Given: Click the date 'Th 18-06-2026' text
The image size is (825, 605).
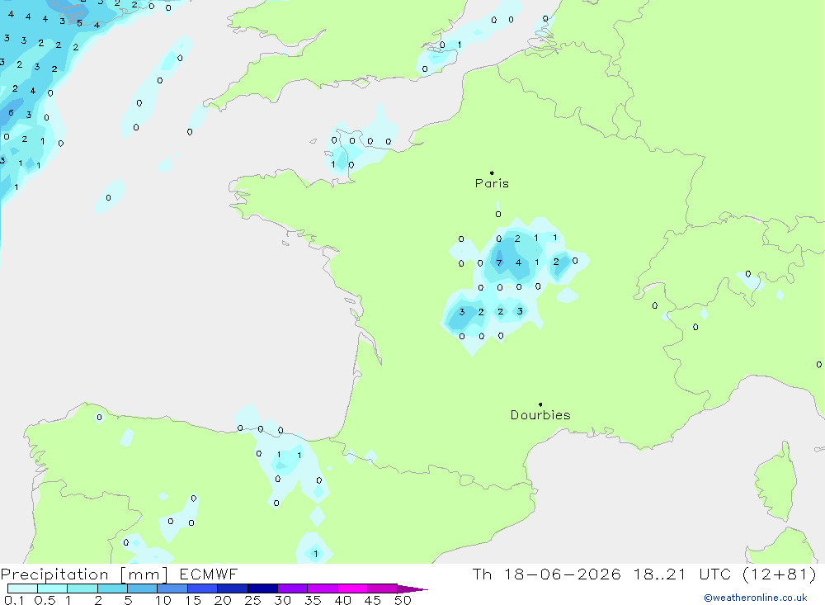Looking at the screenshot, I should click(546, 574).
